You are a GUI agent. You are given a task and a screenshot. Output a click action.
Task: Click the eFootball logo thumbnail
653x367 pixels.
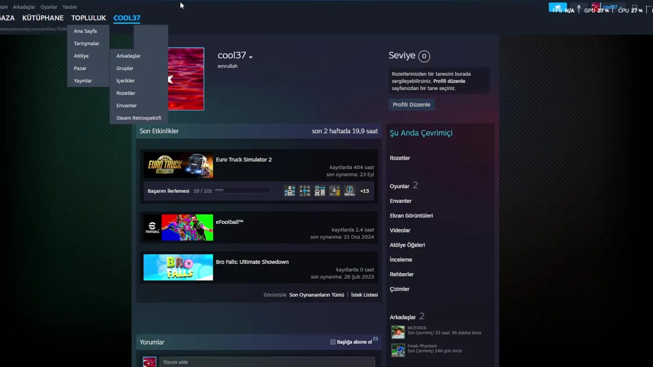click(x=178, y=227)
